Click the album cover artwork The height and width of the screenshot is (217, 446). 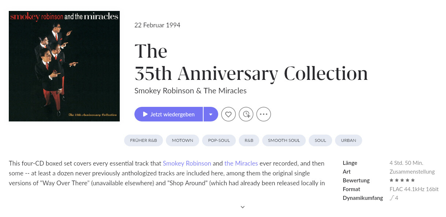click(64, 66)
